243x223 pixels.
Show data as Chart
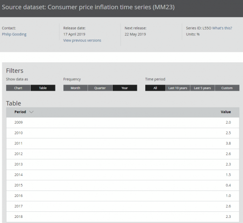point(18,88)
